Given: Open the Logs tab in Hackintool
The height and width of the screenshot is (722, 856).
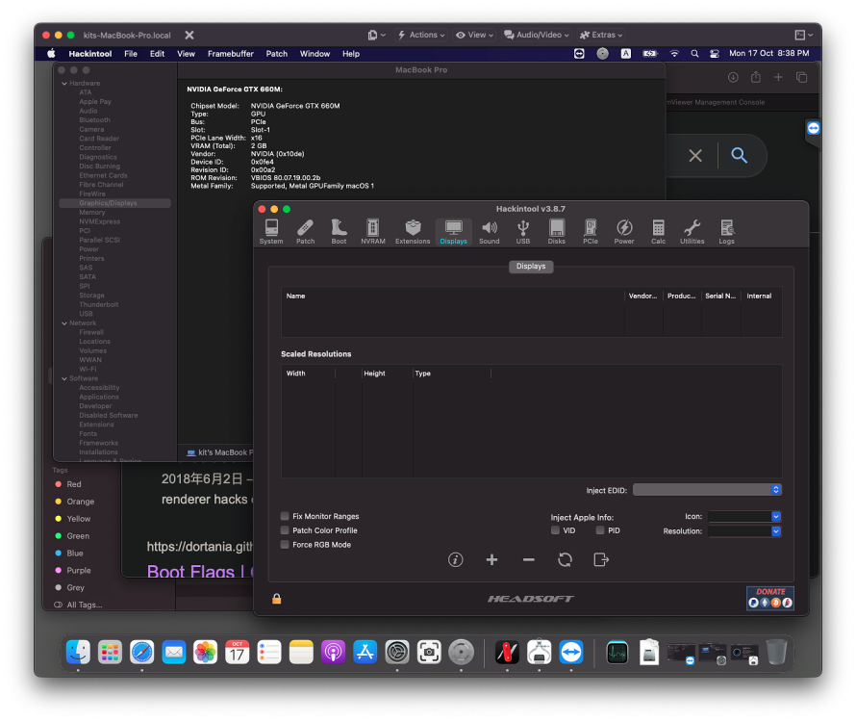Looking at the screenshot, I should [x=726, y=232].
